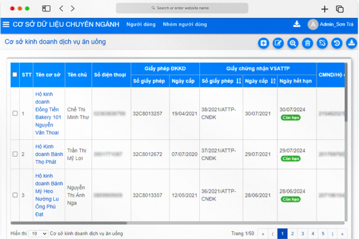Click the Còn hạn badge for 28/06/2024
Screen dimensions: 359x239
click(x=291, y=199)
